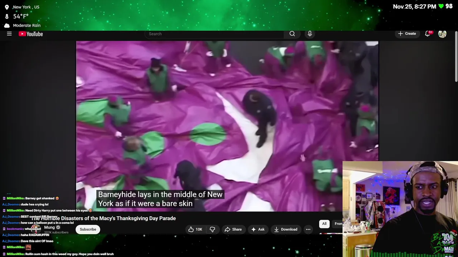Click MillionMike's chat message 'Barney got shanked'

[31, 198]
